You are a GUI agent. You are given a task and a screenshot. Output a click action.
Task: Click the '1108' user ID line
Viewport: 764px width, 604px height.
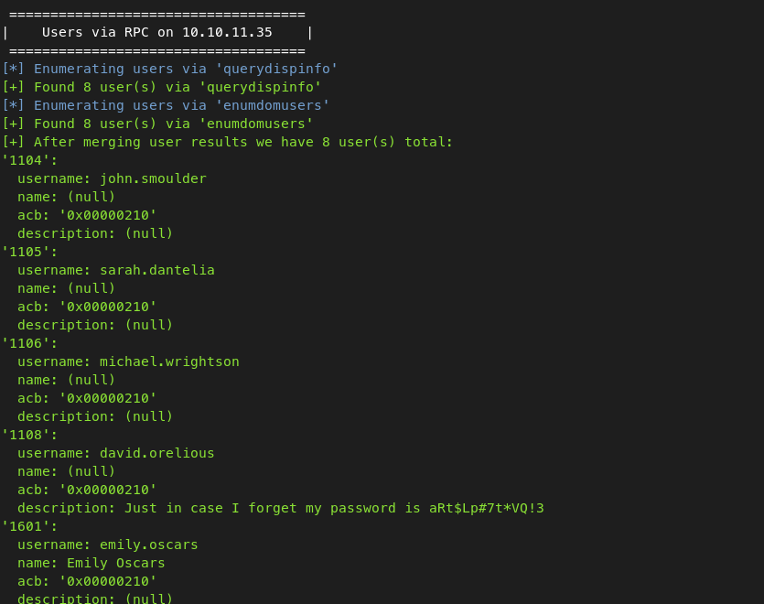click(29, 435)
